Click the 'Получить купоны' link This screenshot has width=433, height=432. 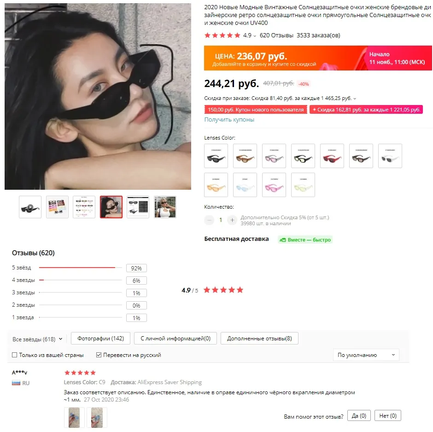pos(229,120)
